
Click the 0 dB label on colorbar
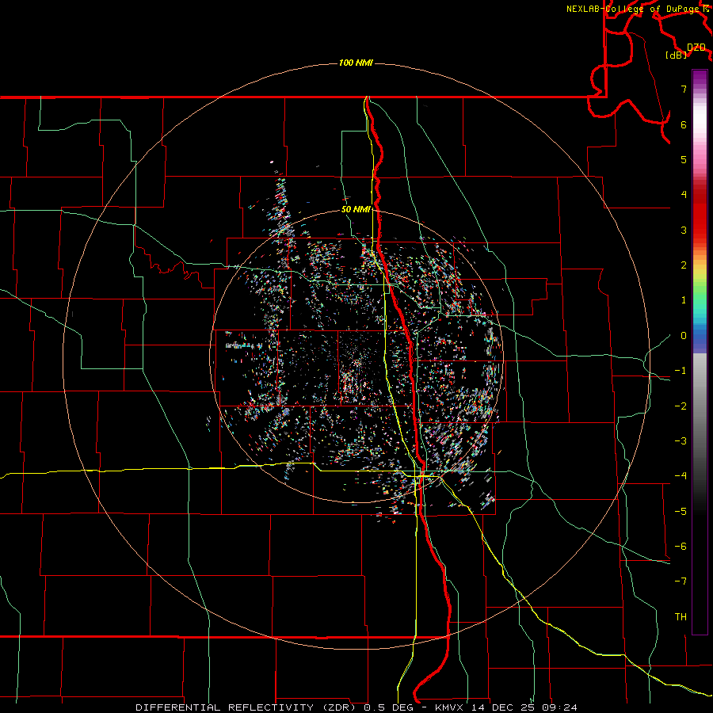coord(684,336)
